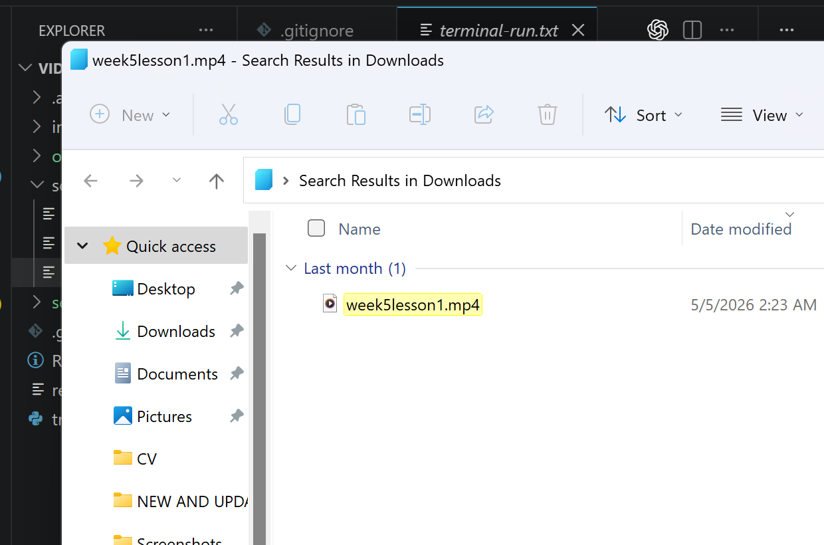Open recent locations dropdown chevron
This screenshot has width=824, height=545.
click(176, 181)
